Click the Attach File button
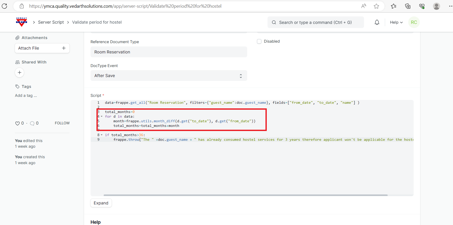The width and height of the screenshot is (453, 225). click(42, 48)
